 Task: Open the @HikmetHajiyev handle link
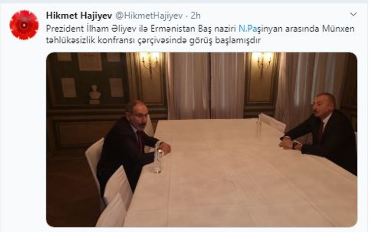(149, 16)
